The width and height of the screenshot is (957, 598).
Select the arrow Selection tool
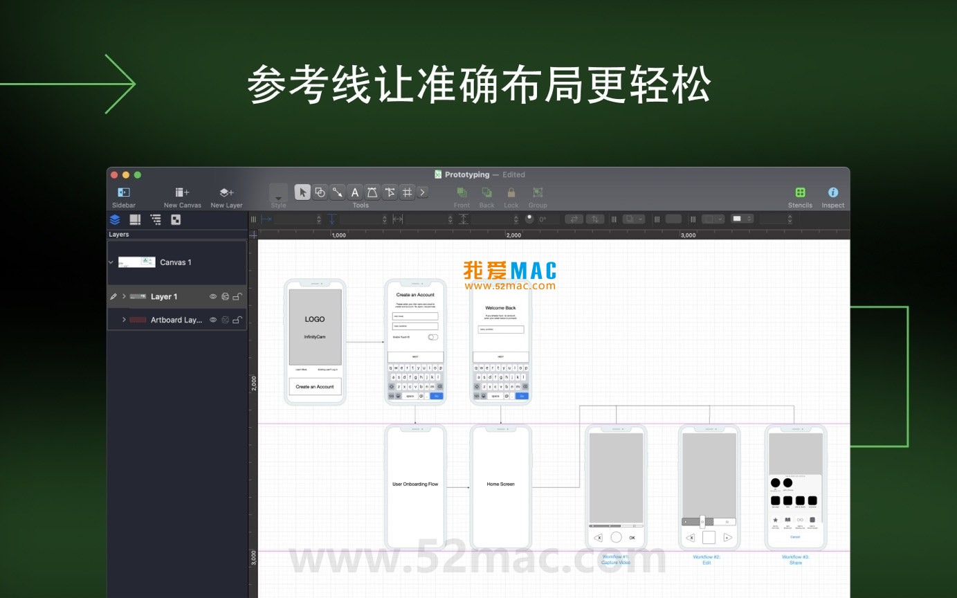click(x=302, y=192)
